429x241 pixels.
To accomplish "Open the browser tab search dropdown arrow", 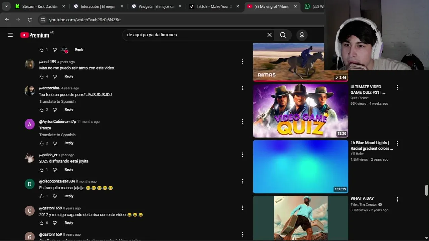I will tap(6, 6).
